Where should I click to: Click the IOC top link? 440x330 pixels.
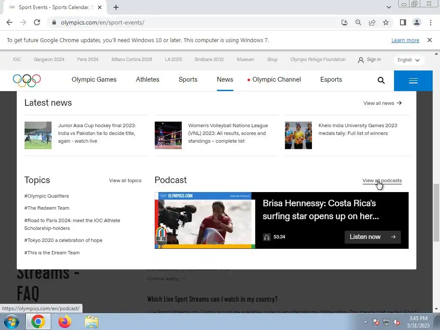point(17,59)
